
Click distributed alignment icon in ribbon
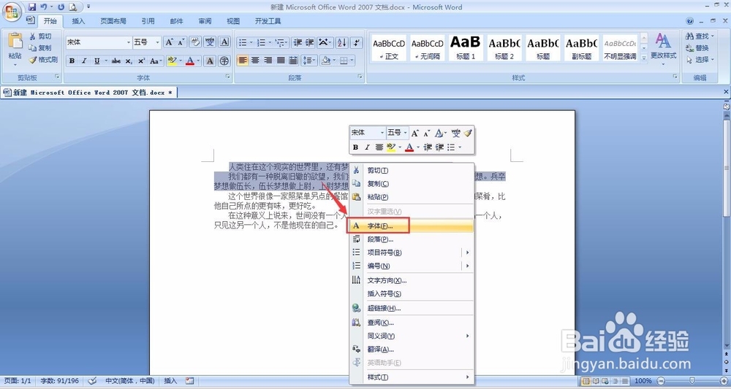point(293,61)
